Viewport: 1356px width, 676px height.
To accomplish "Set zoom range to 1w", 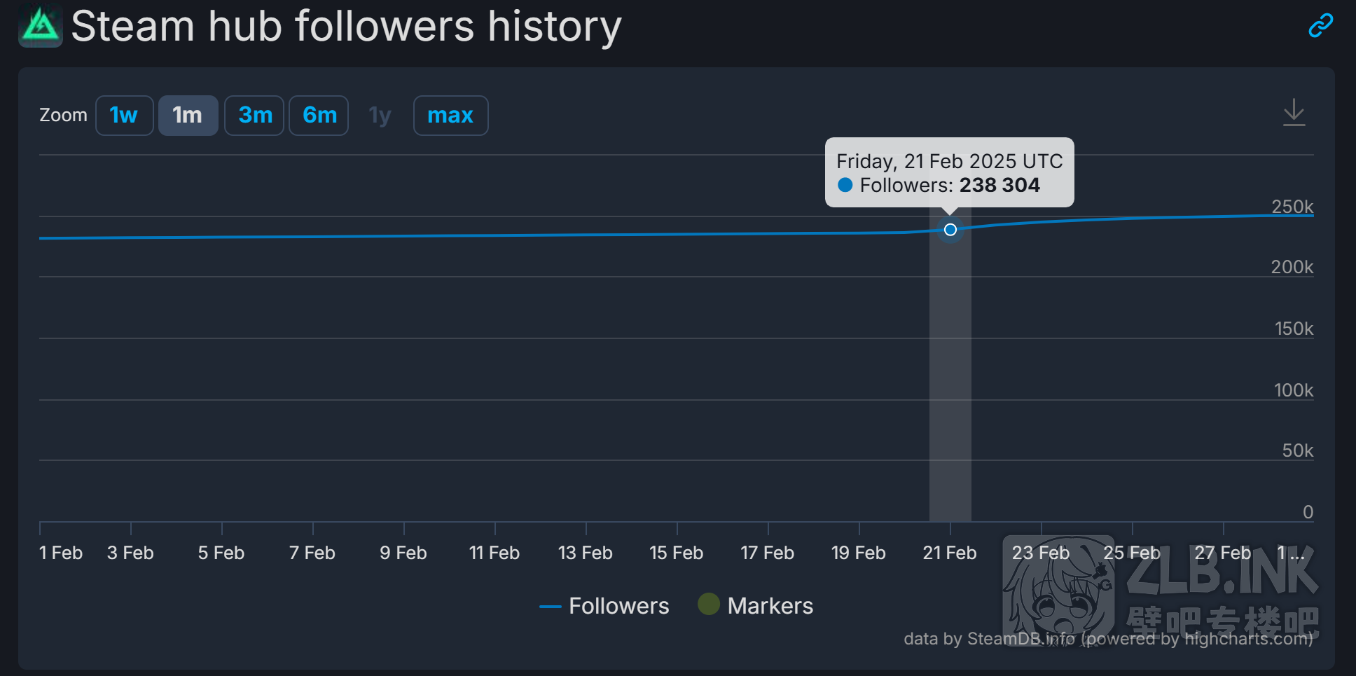I will [x=124, y=116].
